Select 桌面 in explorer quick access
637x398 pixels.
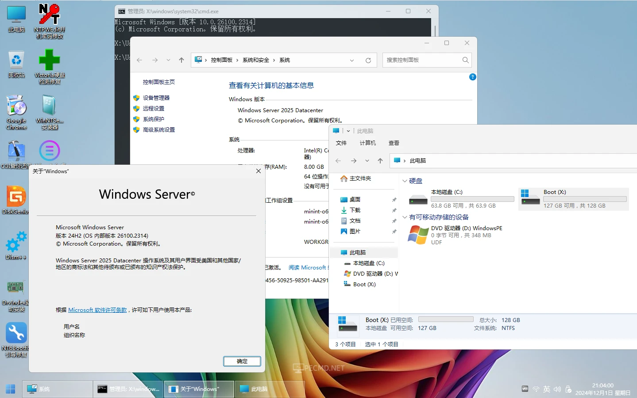pos(355,200)
